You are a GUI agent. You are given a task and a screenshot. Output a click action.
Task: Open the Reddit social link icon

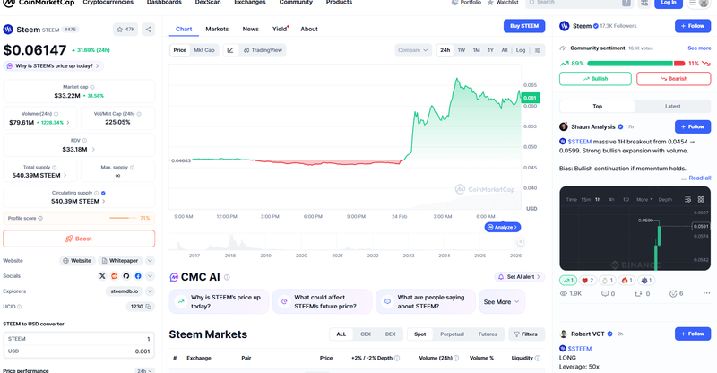114,275
